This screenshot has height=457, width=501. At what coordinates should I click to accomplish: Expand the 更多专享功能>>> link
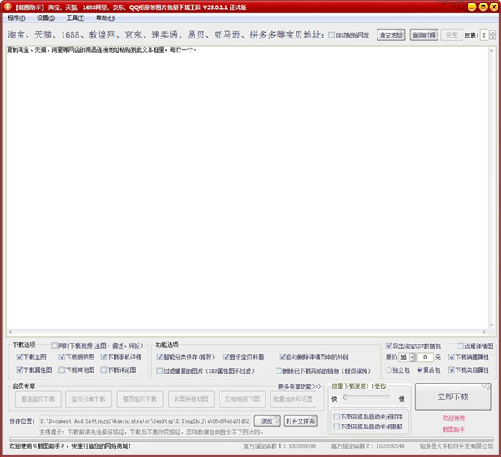point(299,386)
